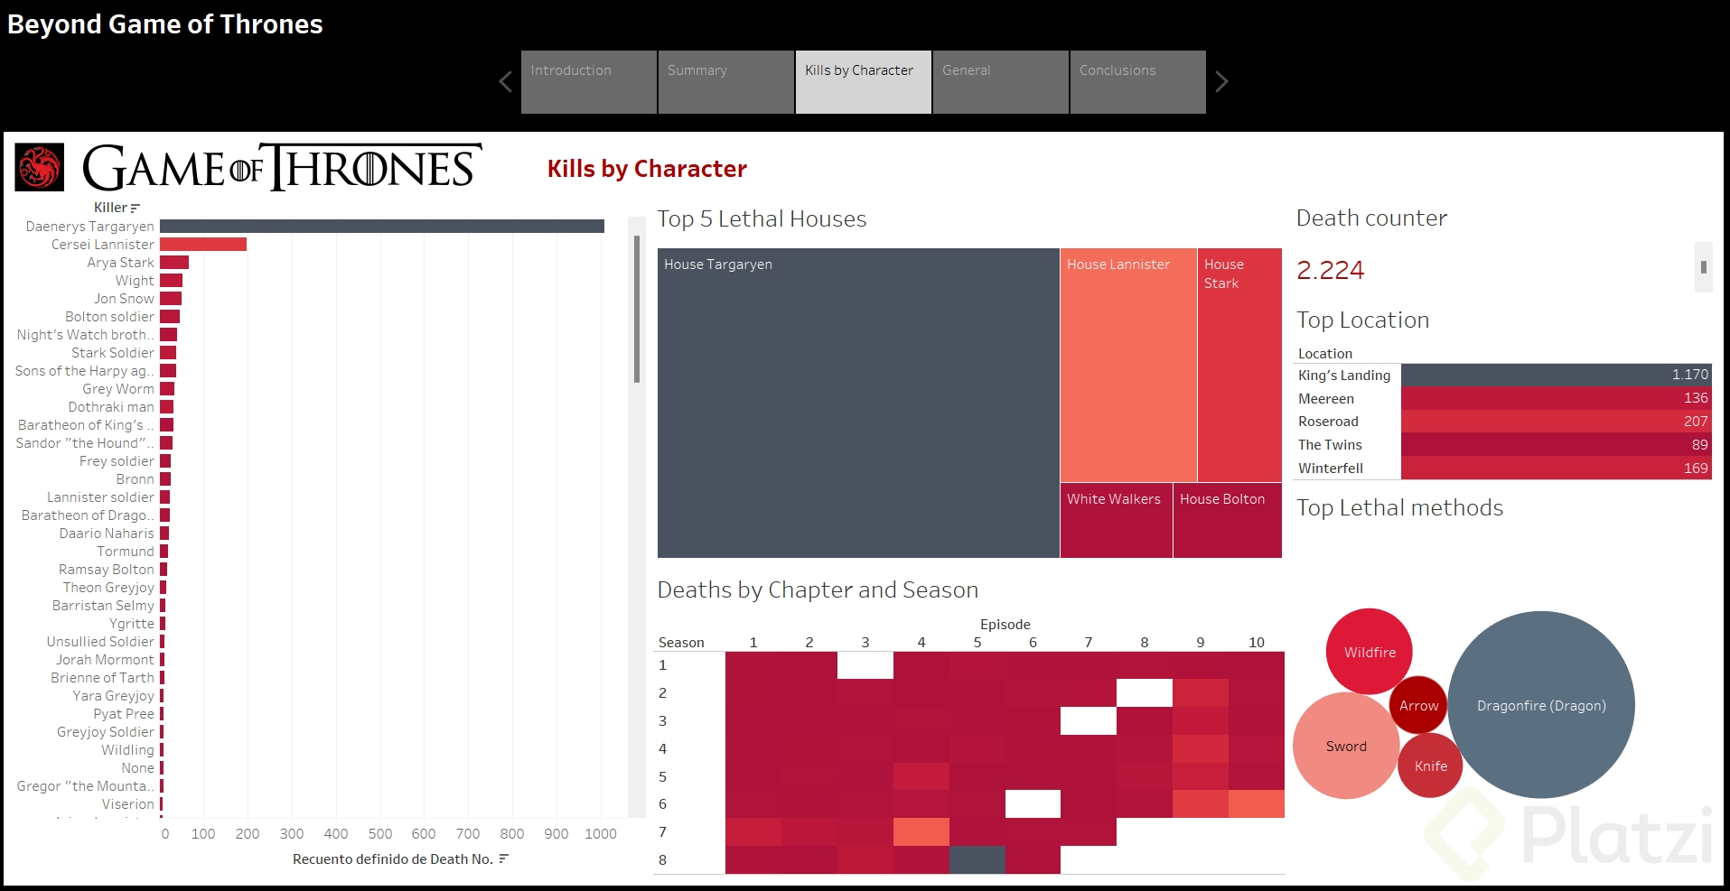Click the Season 6 Episode 9 heatmap cell
1730x891 pixels.
1201,803
